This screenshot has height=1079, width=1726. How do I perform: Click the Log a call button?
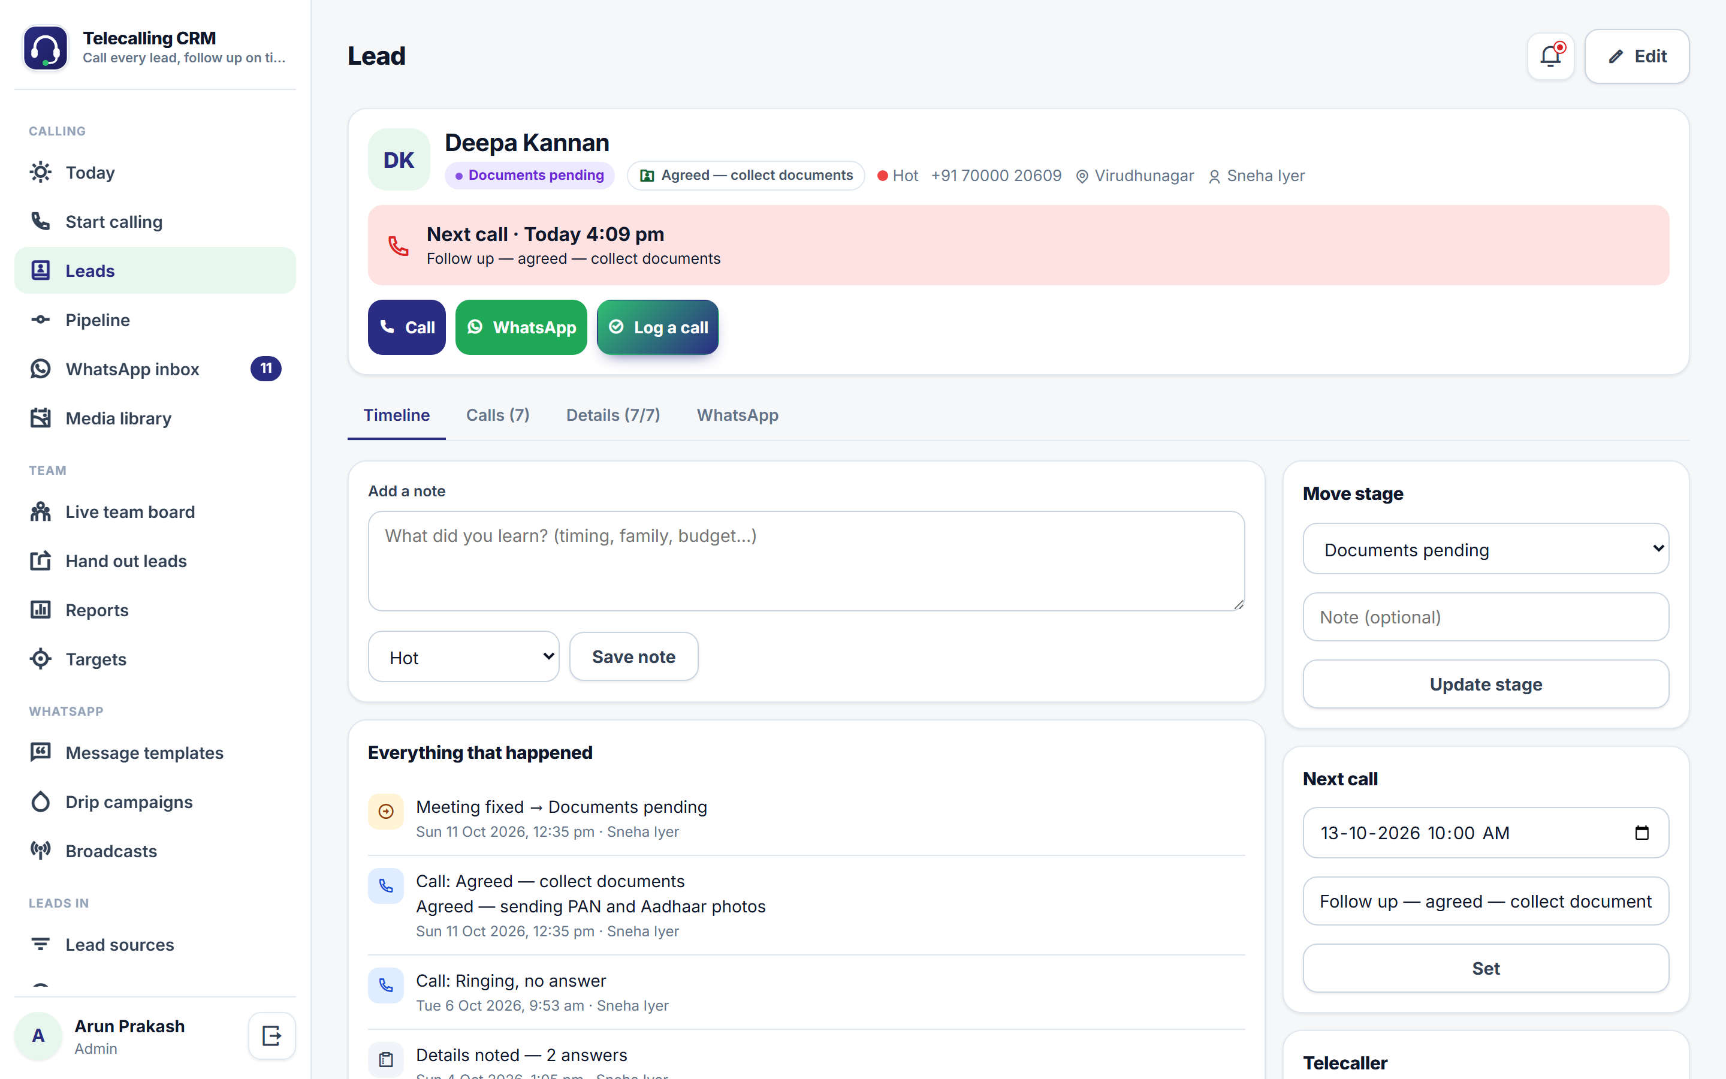pyautogui.click(x=657, y=327)
